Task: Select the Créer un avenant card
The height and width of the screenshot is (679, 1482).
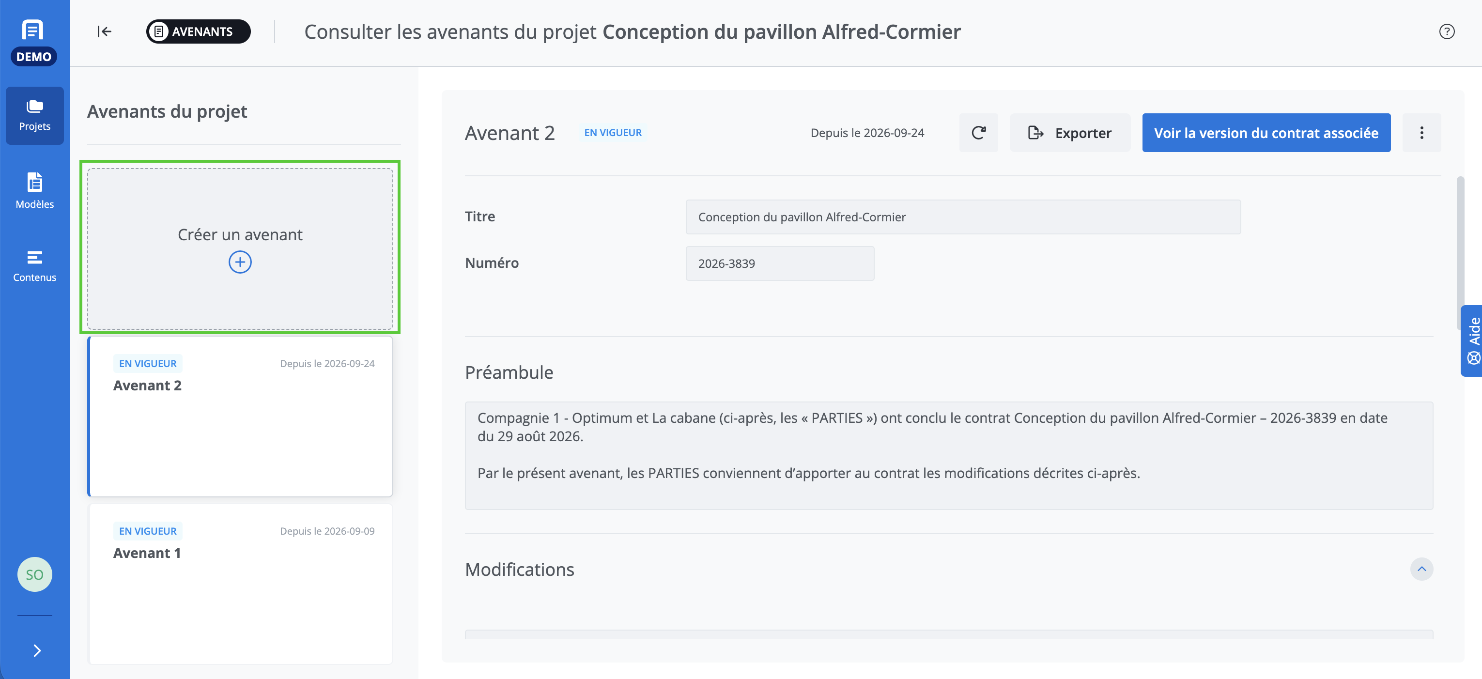Action: (240, 248)
